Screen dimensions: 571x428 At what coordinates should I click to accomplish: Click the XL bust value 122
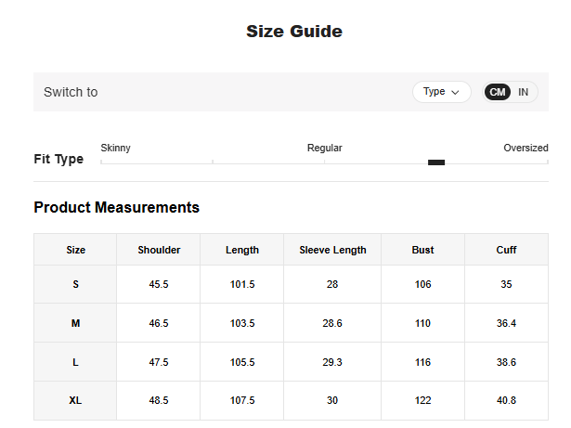pyautogui.click(x=422, y=400)
